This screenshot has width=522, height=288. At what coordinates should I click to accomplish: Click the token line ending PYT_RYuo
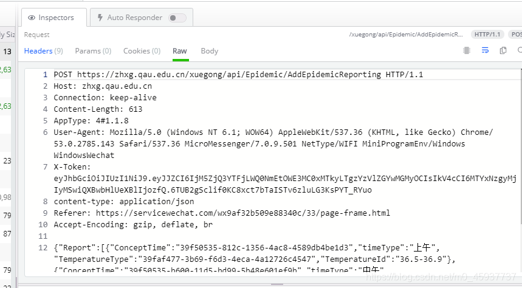point(213,190)
